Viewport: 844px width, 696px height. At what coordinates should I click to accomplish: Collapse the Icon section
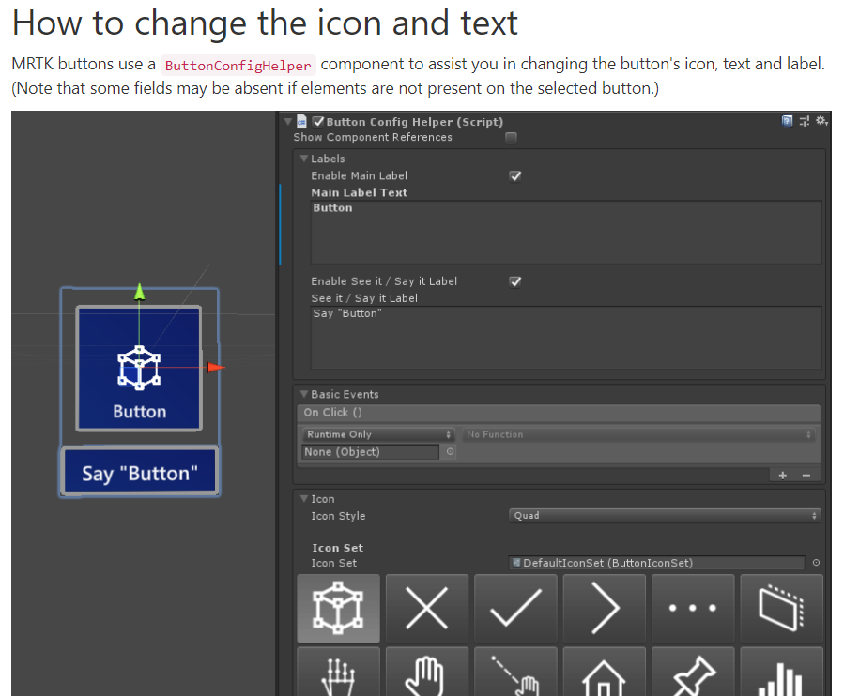pos(304,499)
